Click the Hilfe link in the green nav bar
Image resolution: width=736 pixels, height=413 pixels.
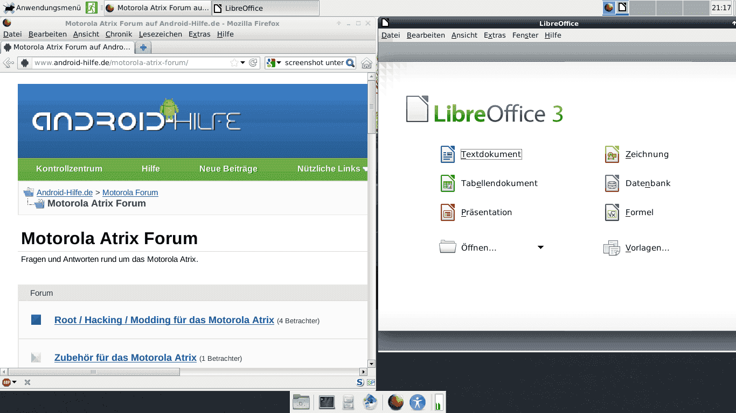point(151,169)
